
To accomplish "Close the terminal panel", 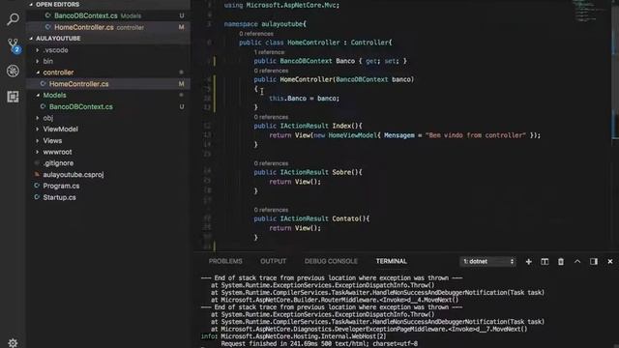I will tap(610, 262).
